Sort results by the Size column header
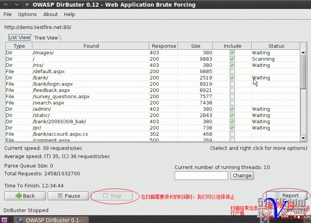This screenshot has height=223, width=311. (x=196, y=46)
